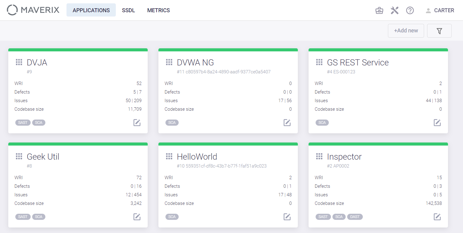Click Codebase size 11,709 on DVJA

pos(135,109)
